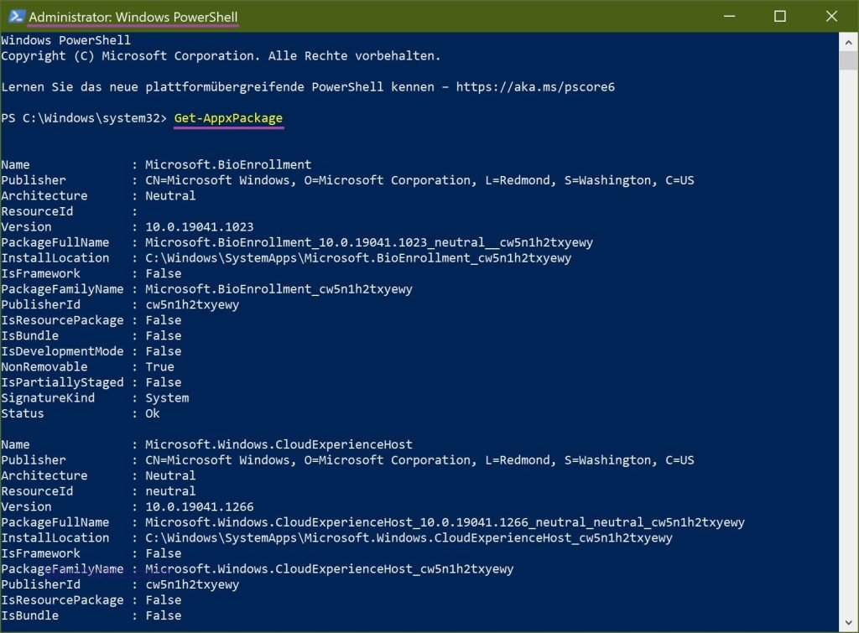Click the Microsoft.BioEnrollment name value
The image size is (859, 633).
(x=228, y=164)
